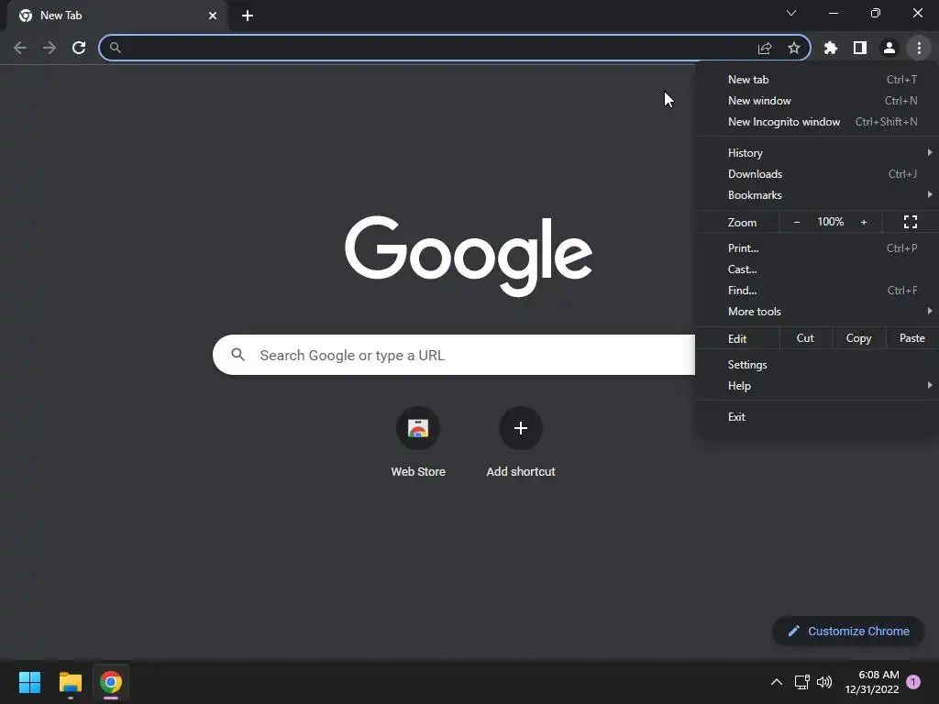Open the notification badge

point(912,681)
